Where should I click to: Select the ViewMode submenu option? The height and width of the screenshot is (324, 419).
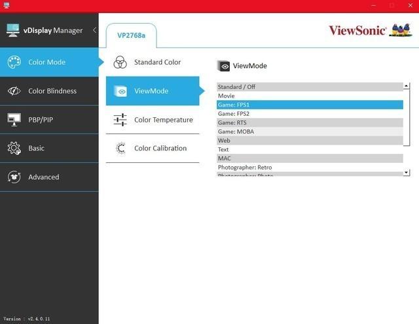[153, 91]
